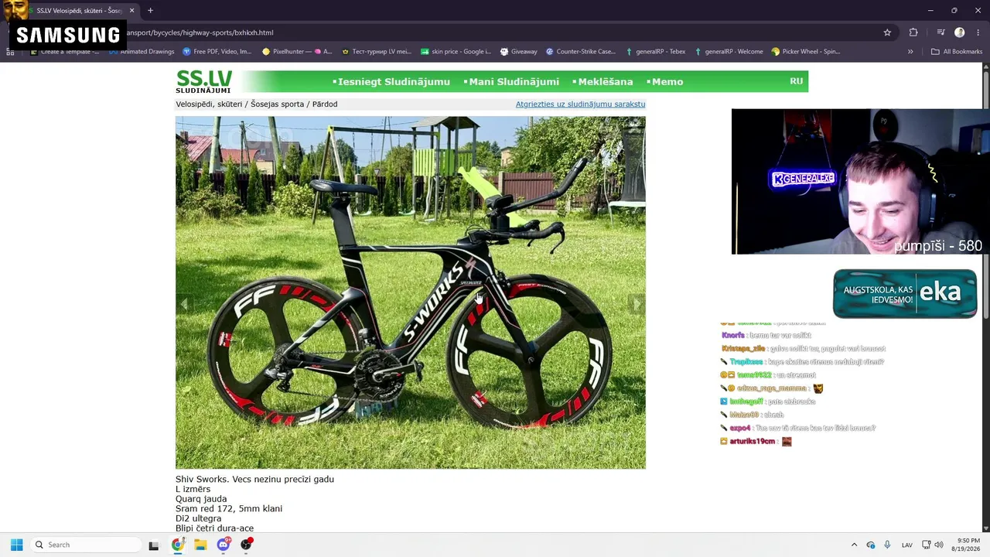Click the chat username arturiks19cm

point(753,442)
